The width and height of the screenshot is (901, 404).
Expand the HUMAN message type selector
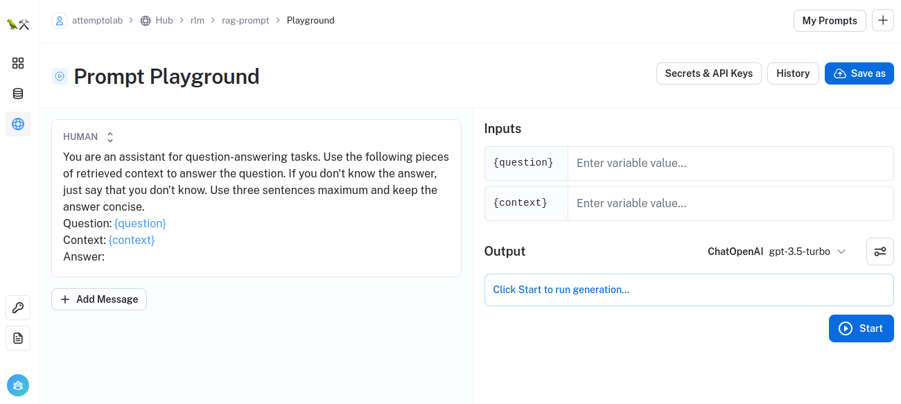[110, 137]
